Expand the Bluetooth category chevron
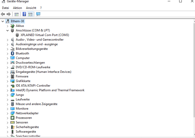195x138 pixels. tap(7, 54)
